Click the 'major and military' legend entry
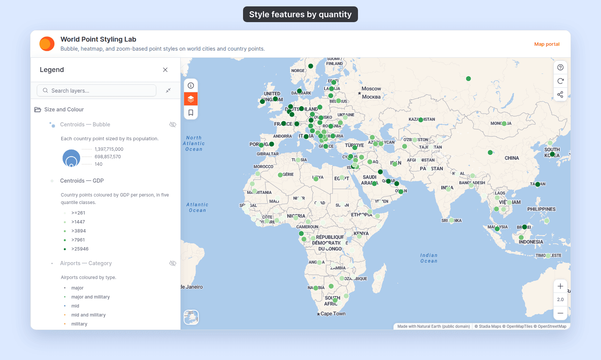The image size is (601, 360). [91, 297]
